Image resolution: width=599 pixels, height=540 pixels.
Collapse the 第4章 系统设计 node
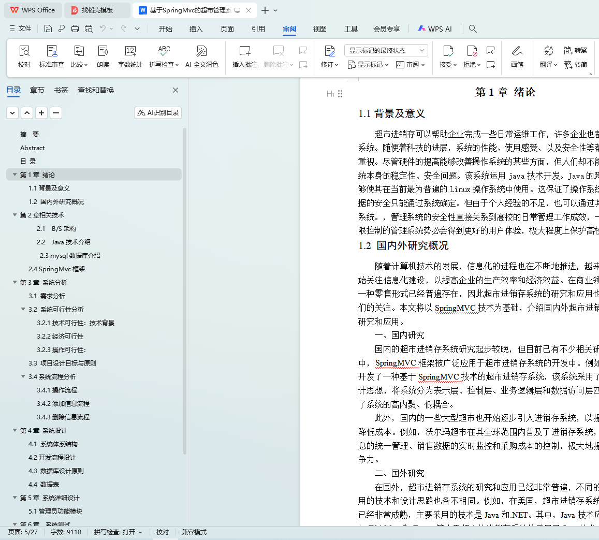[14, 430]
